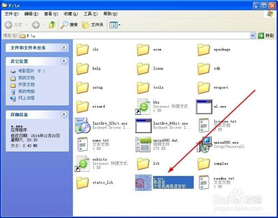Select InstDrv_32bit.exe installer icon
The image size is (278, 218).
coord(82,125)
